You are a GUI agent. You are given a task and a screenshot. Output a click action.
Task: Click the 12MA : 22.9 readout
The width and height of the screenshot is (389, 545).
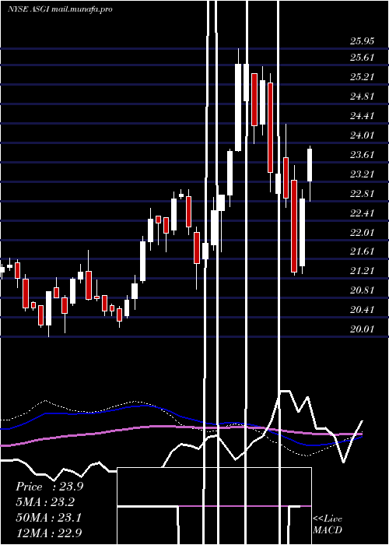pos(49,533)
